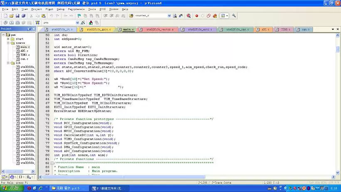
Task: Expand the start folder
Action: [8, 39]
